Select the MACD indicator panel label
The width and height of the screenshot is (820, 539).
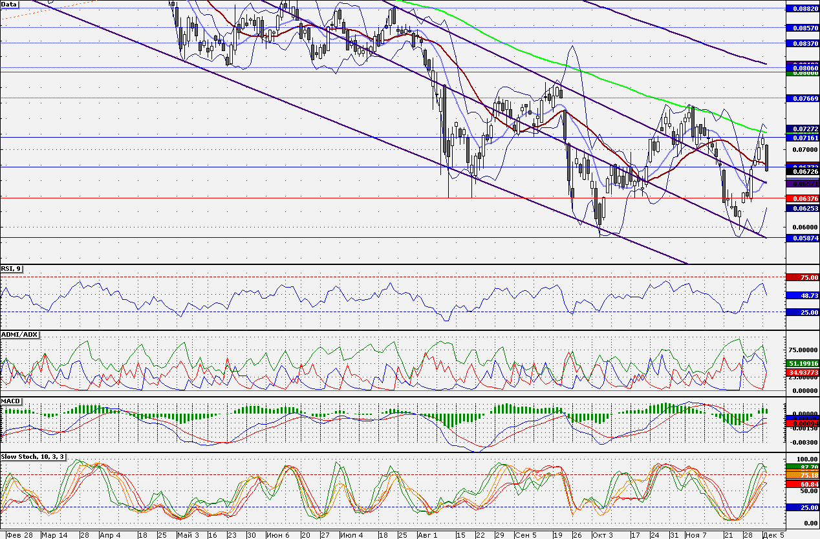pos(12,401)
